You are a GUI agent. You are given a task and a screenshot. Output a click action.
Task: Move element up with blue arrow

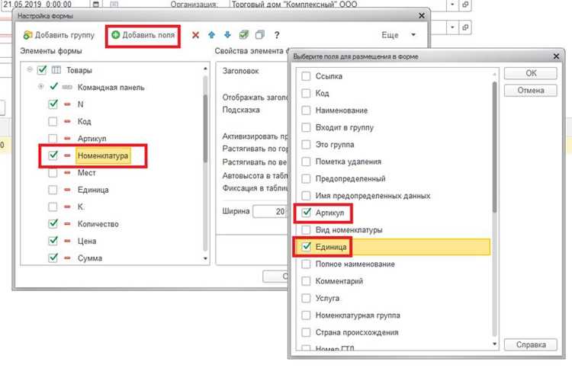click(x=211, y=35)
